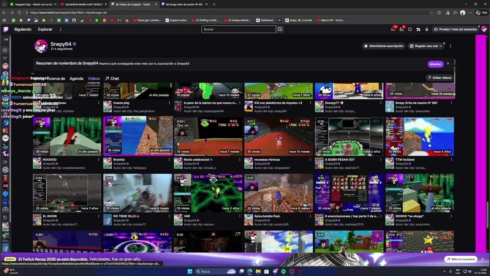Open Discord from the taskbar
Viewport: 490px width, 276px height.
[x=275, y=271]
